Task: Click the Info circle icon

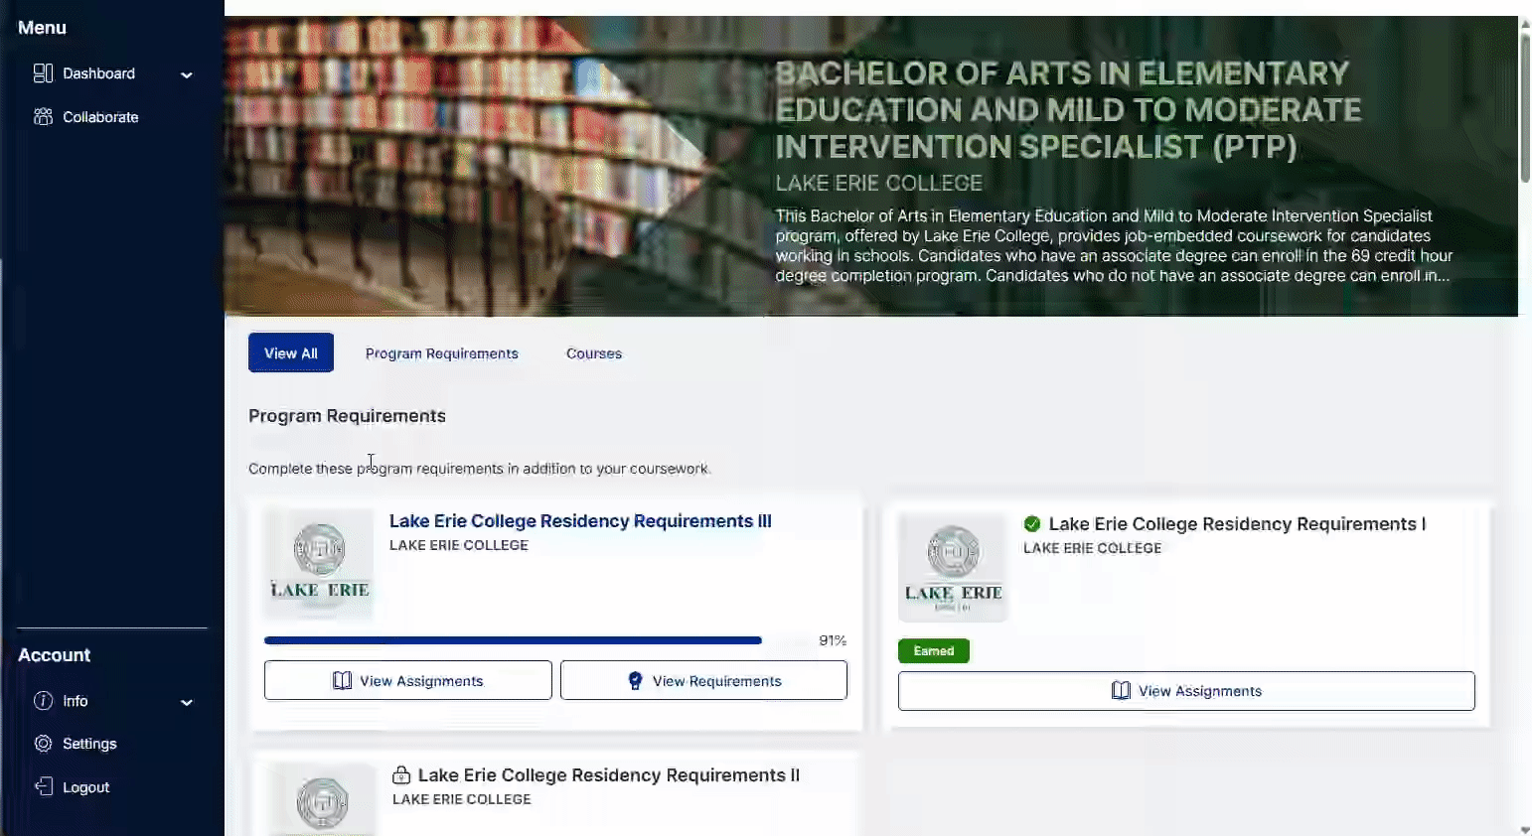Action: (x=43, y=701)
